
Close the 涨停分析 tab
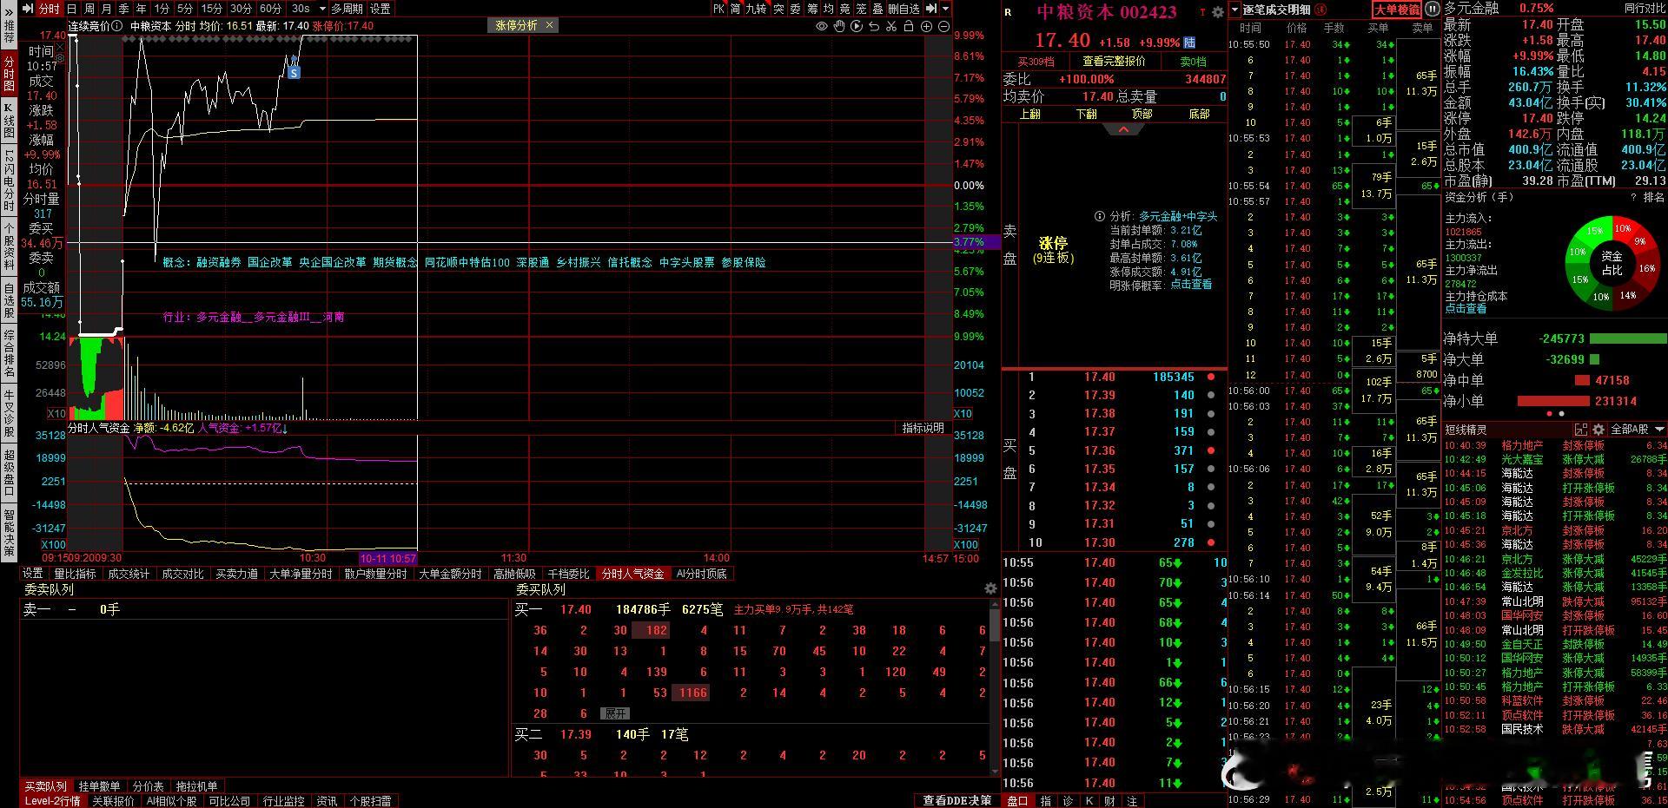[549, 25]
